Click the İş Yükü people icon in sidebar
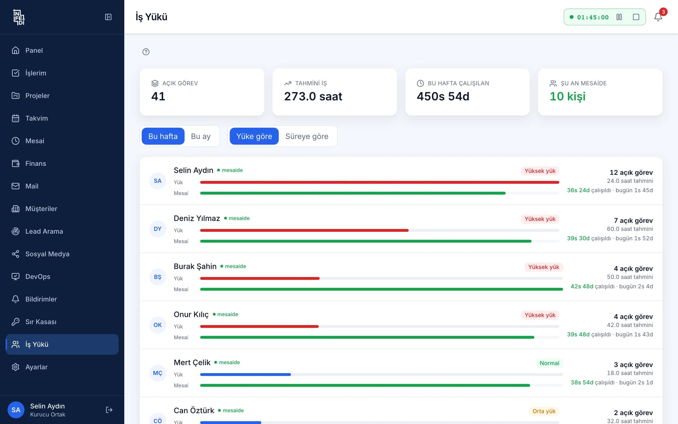 click(16, 344)
